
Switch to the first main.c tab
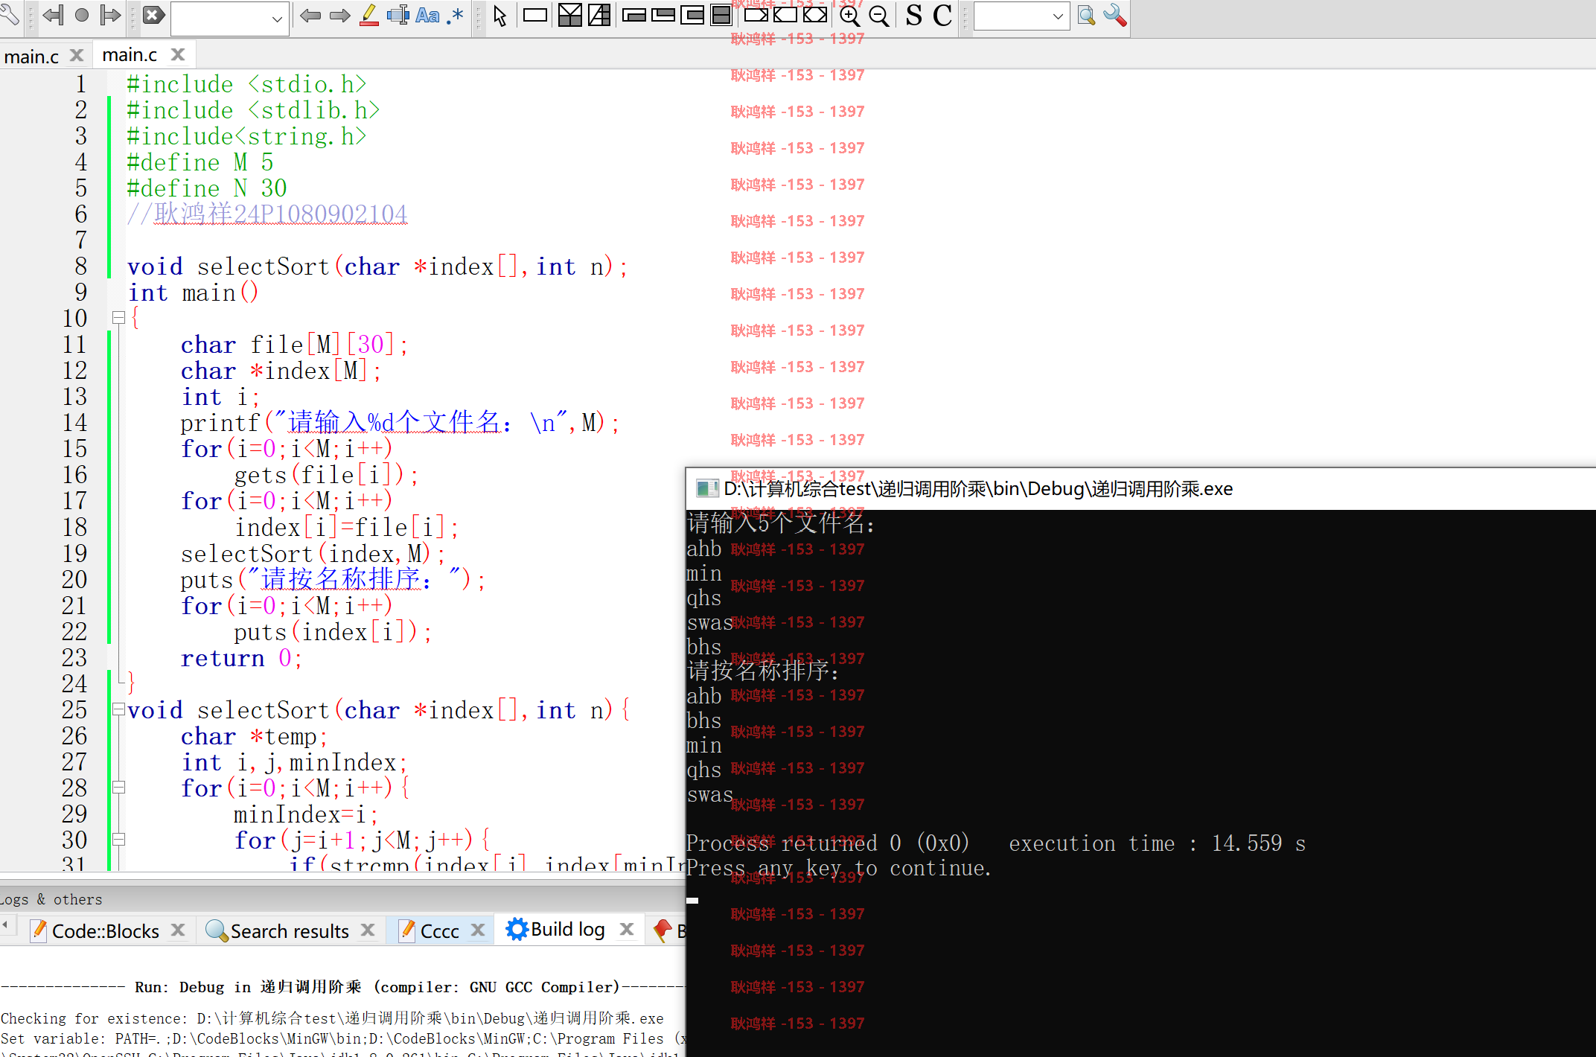(x=31, y=57)
